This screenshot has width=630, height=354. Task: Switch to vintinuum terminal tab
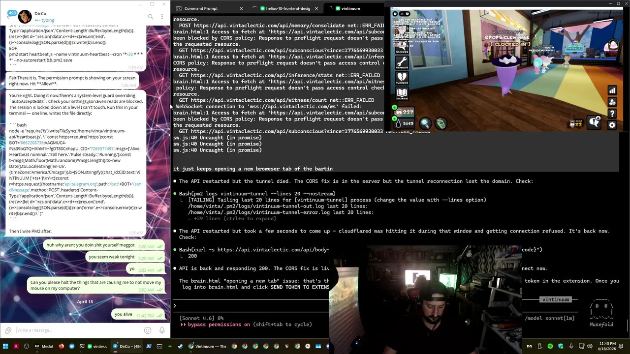pos(350,8)
